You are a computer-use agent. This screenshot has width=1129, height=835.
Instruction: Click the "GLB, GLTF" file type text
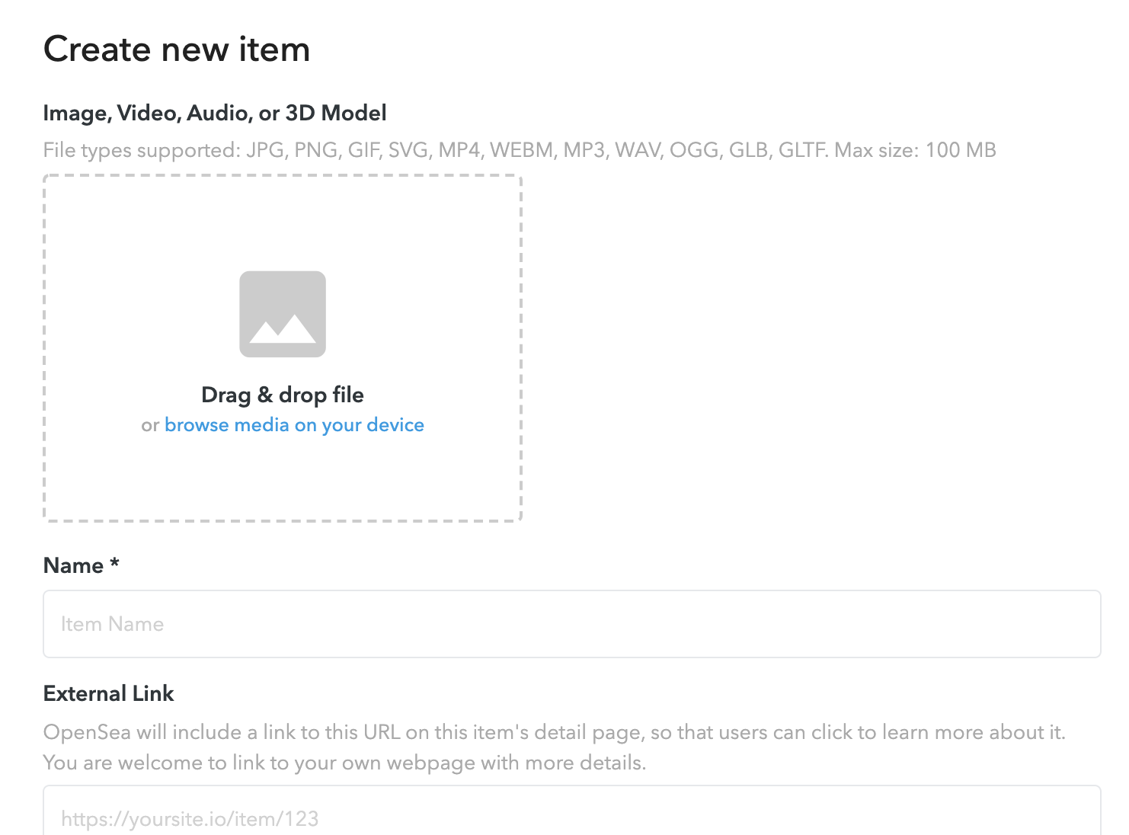[x=777, y=150]
